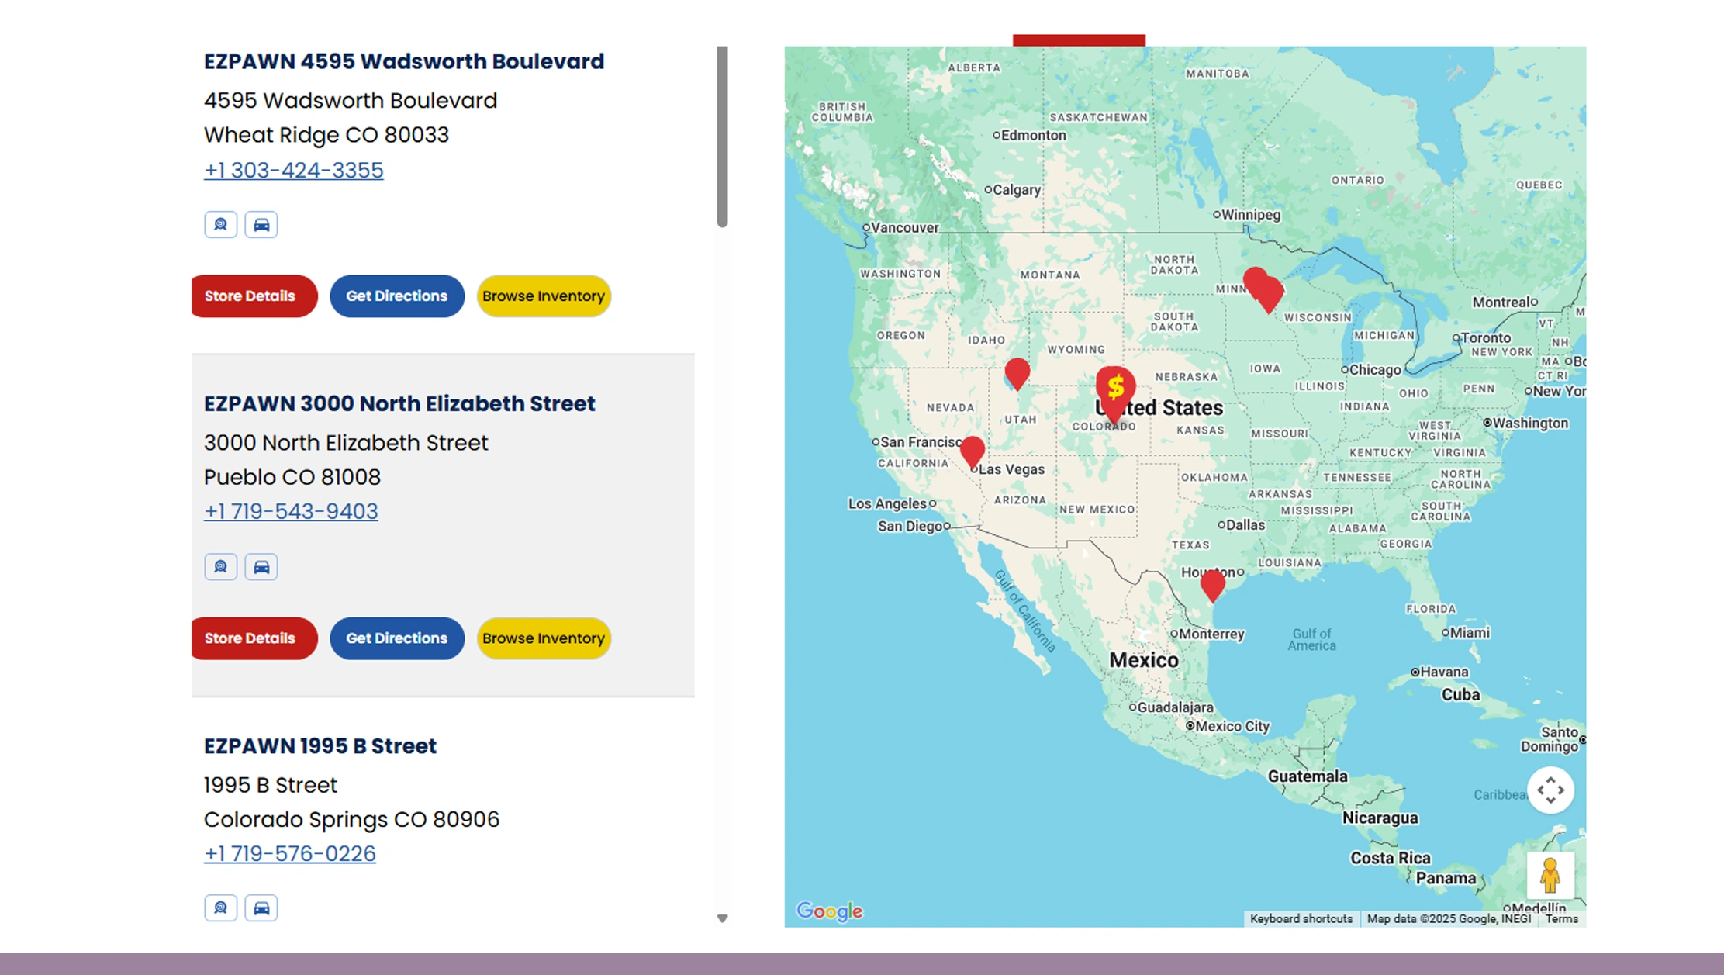Click the car icon for EZPAWN North Elizabeth Street
Screen dimensions: 1724x975
[261, 566]
